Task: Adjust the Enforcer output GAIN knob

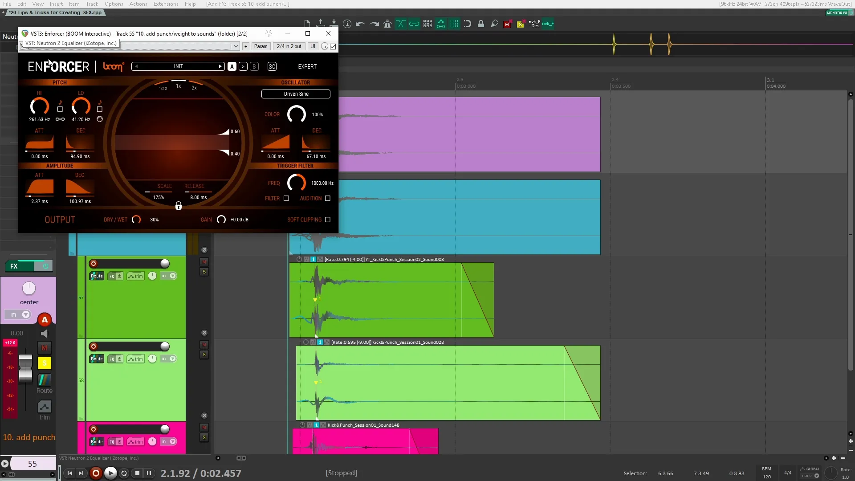Action: click(221, 220)
